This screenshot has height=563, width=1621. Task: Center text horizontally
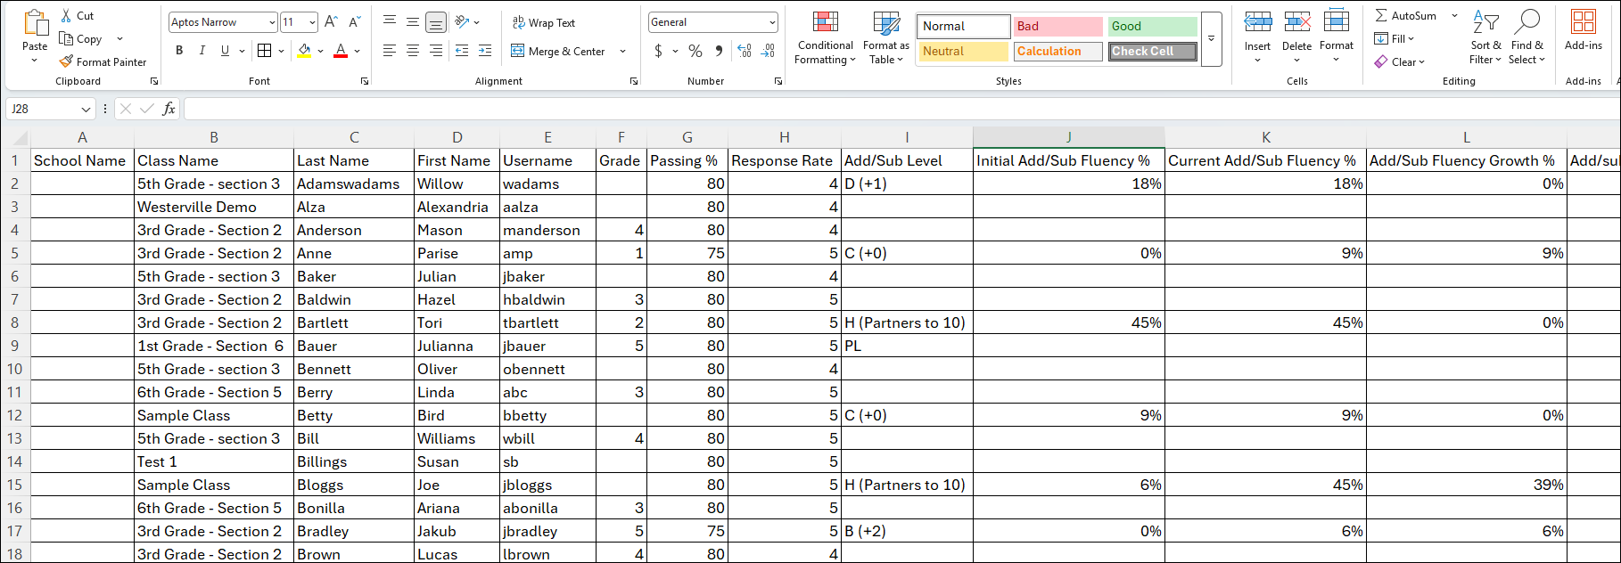[413, 51]
